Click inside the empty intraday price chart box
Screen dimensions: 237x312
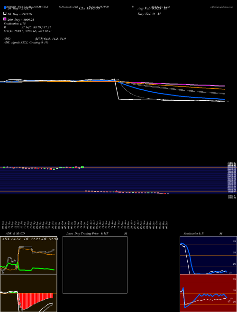pos(95,265)
